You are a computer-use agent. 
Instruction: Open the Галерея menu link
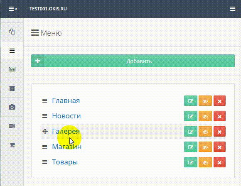click(66, 132)
